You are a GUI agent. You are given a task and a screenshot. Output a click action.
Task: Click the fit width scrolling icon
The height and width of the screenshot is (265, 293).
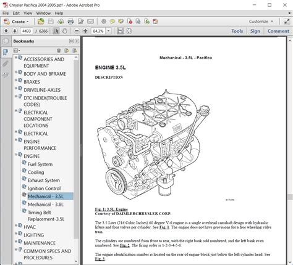(x=120, y=31)
